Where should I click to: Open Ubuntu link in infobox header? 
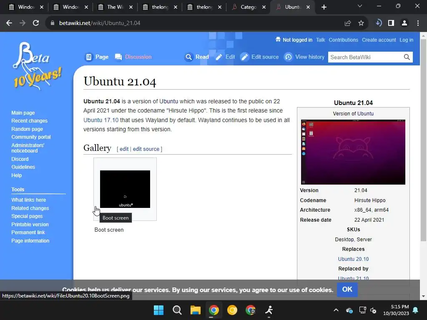click(x=365, y=114)
